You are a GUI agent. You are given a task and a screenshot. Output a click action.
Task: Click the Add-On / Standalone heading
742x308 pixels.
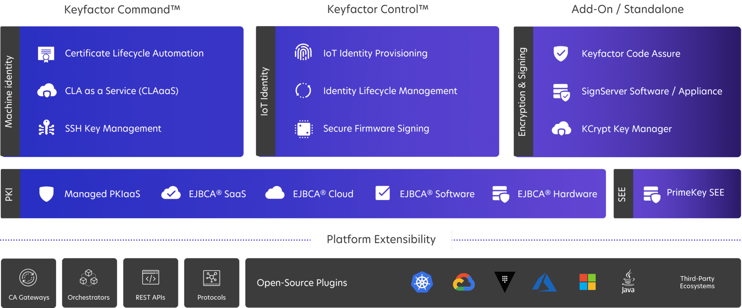[x=628, y=9]
